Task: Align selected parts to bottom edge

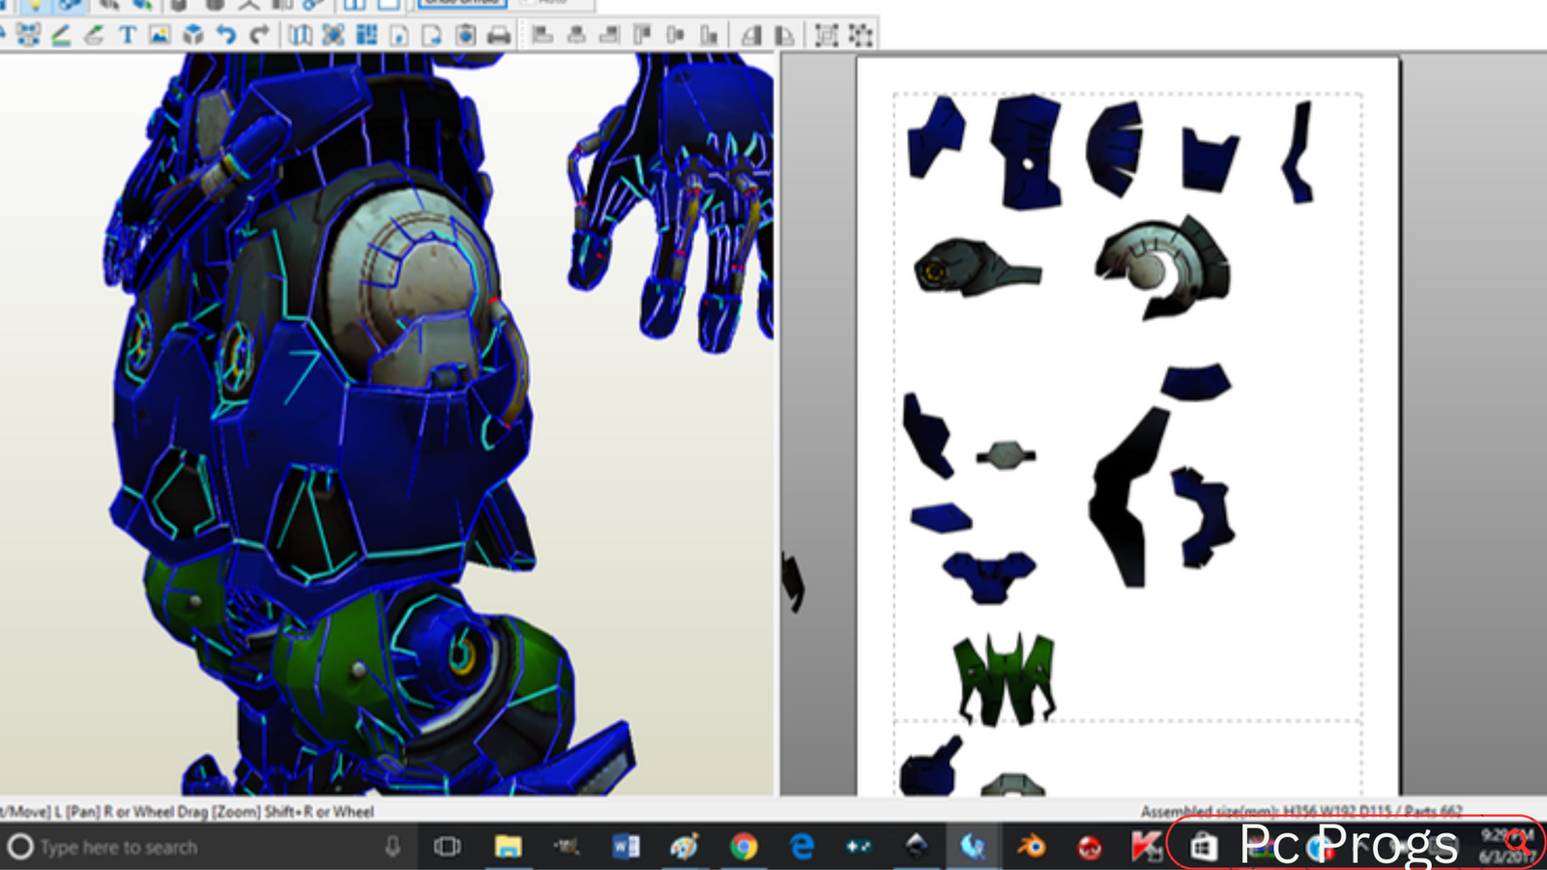Action: pyautogui.click(x=709, y=36)
